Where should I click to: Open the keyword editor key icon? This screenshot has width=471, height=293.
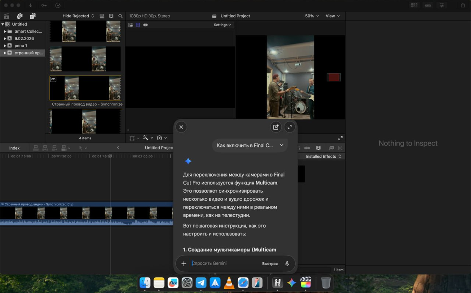[x=44, y=5]
